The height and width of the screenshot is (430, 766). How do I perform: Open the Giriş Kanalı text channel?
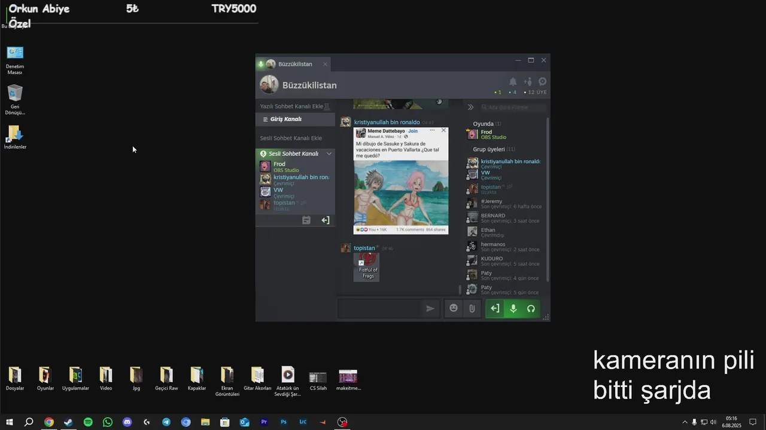pos(295,119)
